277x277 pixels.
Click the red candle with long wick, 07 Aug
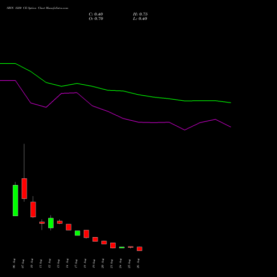(x=24, y=188)
